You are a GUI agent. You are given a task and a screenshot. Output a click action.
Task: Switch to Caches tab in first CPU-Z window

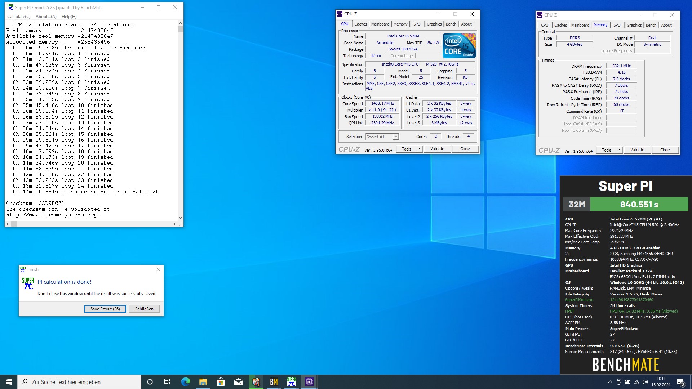360,24
